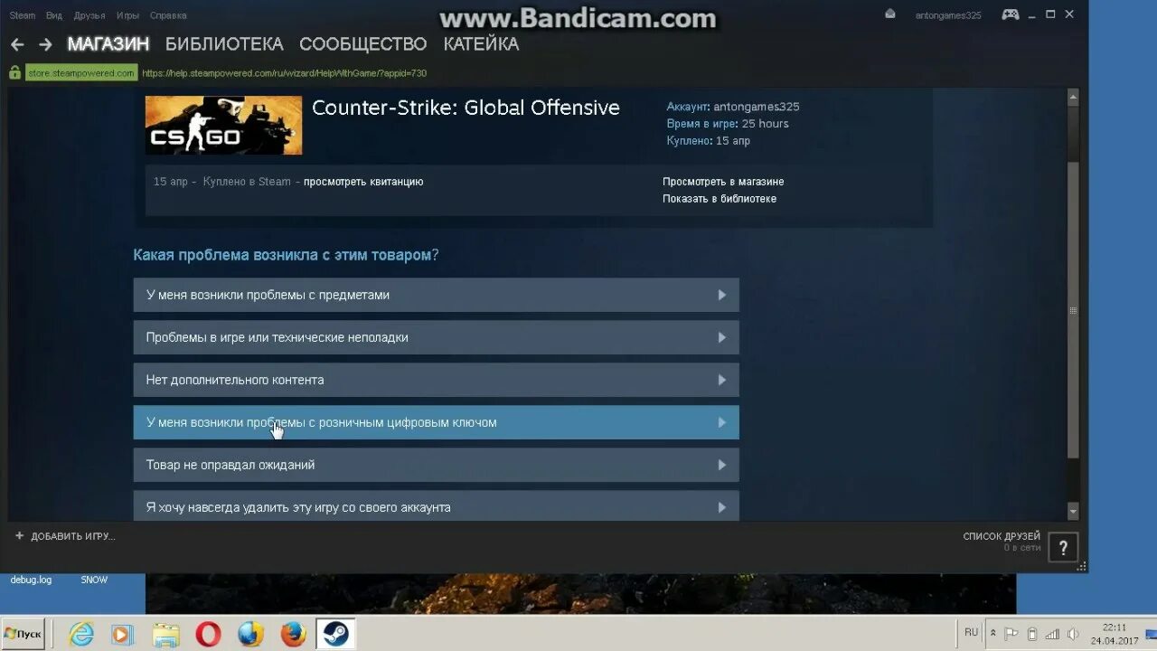Viewport: 1157px width, 651px height.
Task: Click the plus icon for adding a game
Action: (x=19, y=536)
